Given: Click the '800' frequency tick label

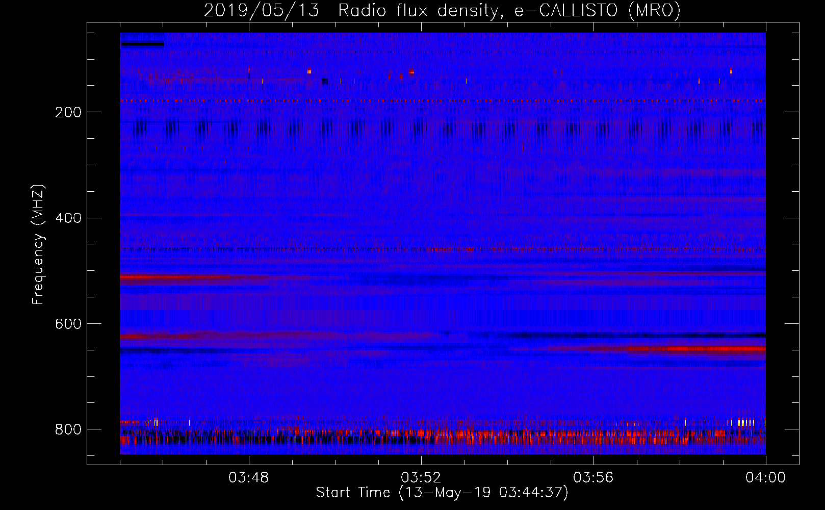Looking at the screenshot, I should (68, 429).
